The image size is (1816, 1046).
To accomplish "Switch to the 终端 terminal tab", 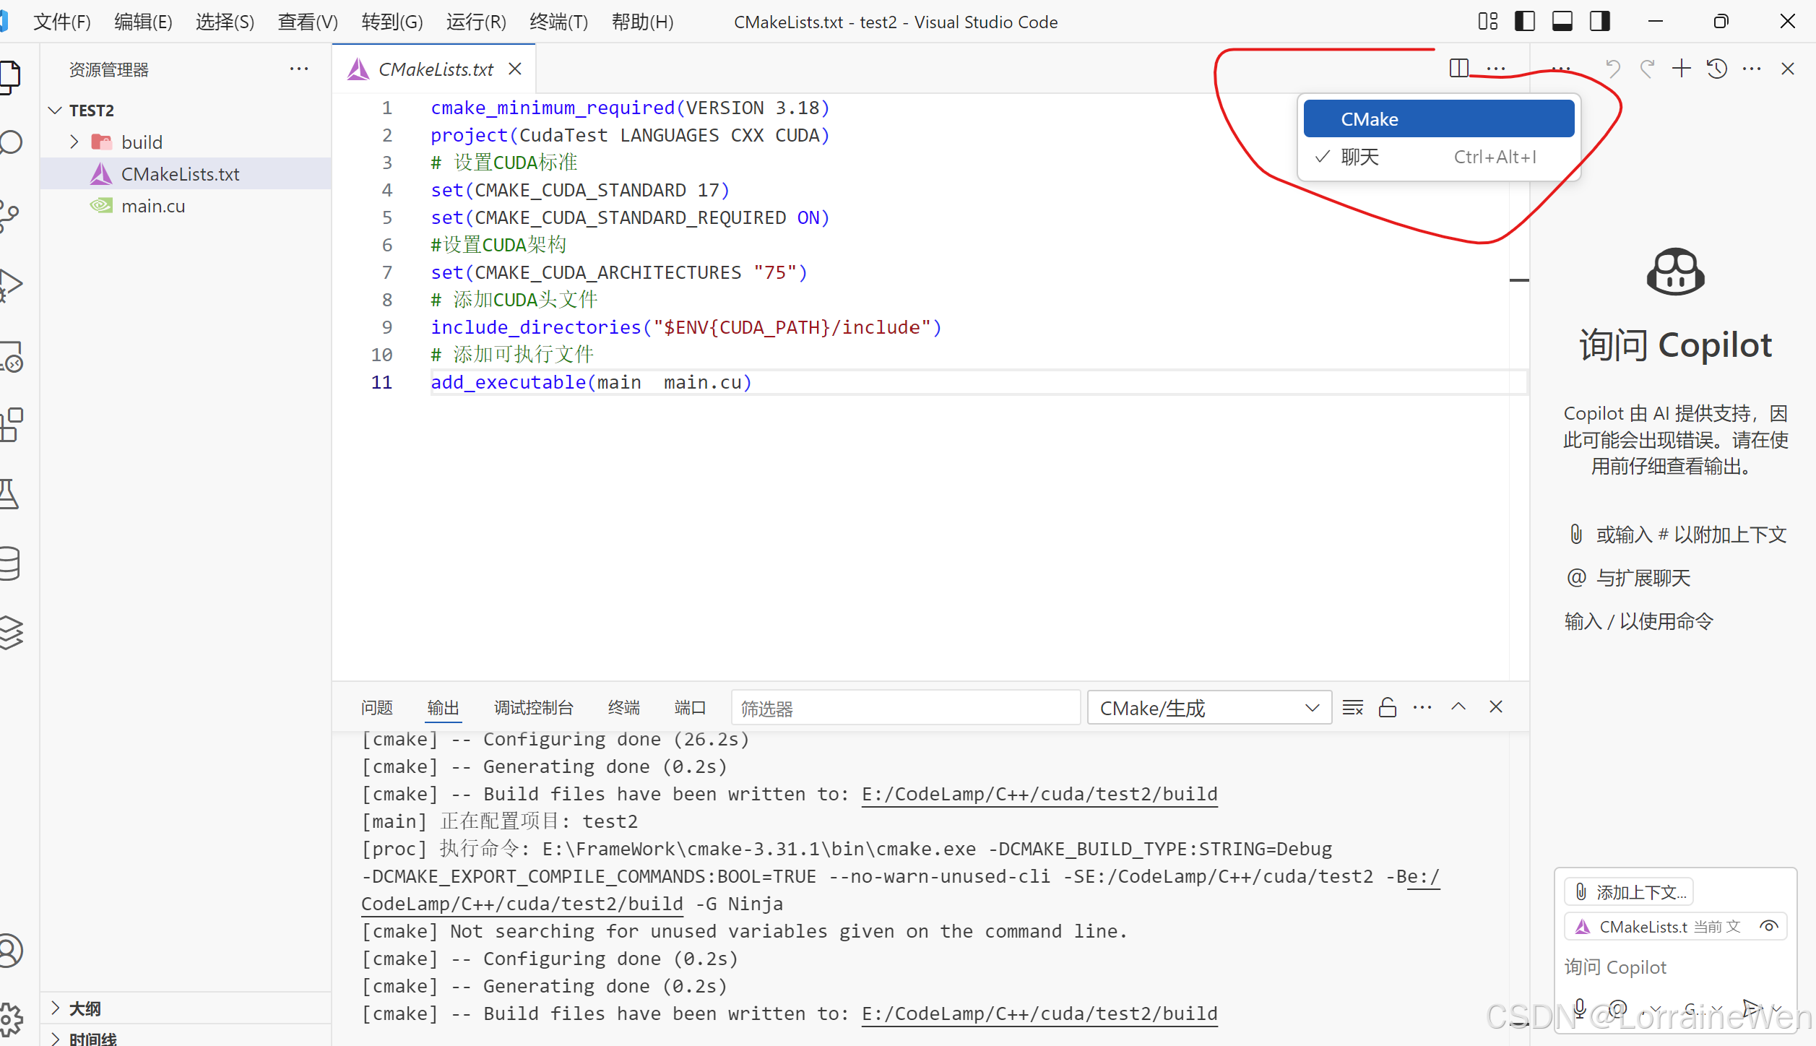I will (x=623, y=708).
